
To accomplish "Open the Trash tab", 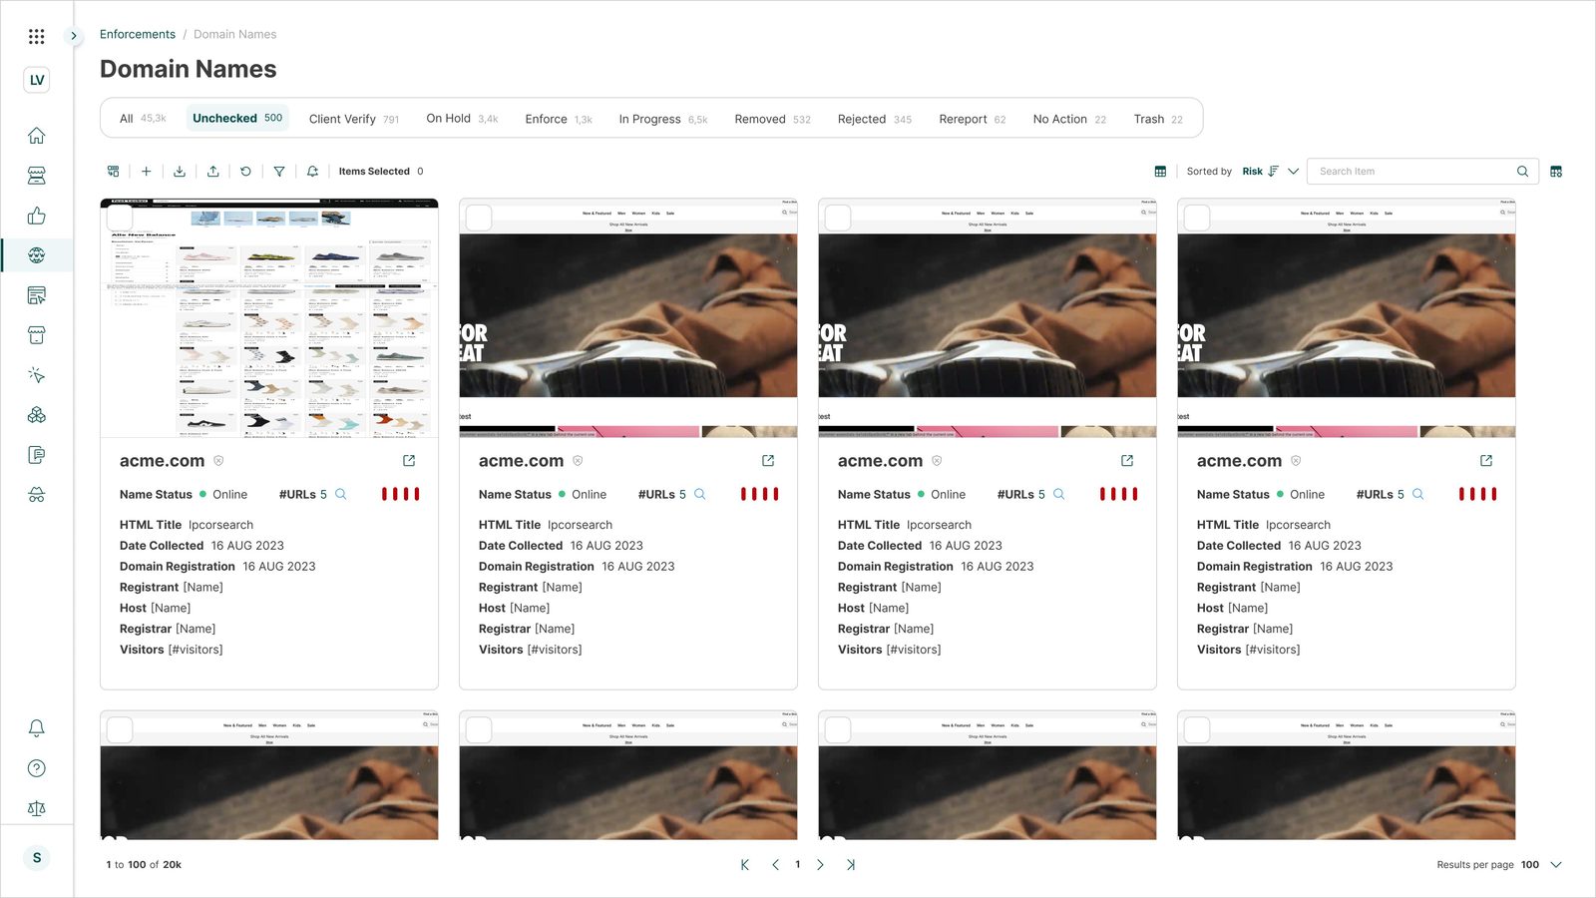I will click(1158, 119).
